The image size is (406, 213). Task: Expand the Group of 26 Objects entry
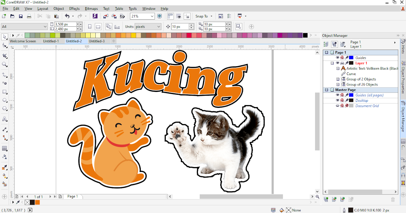tap(337, 85)
